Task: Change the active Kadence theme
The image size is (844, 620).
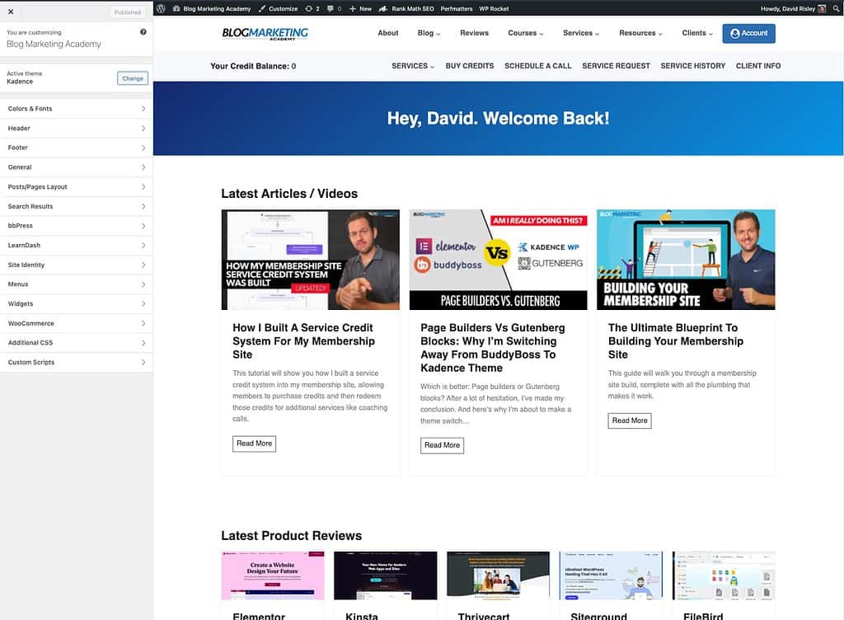Action: pos(133,78)
